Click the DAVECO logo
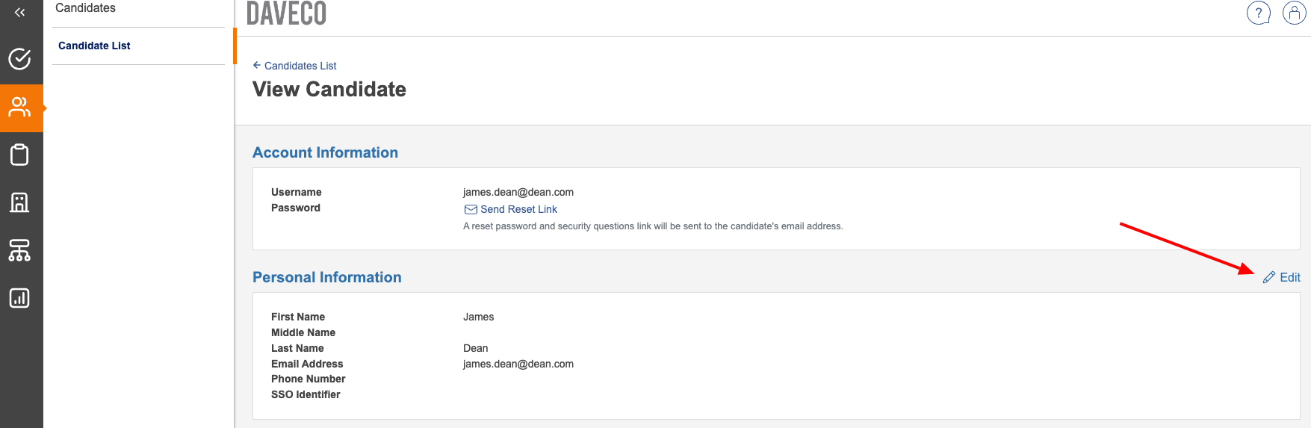1311x428 pixels. click(287, 13)
